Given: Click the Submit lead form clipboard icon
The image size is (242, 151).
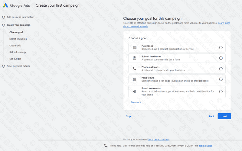Looking at the screenshot, I should click(x=135, y=58).
